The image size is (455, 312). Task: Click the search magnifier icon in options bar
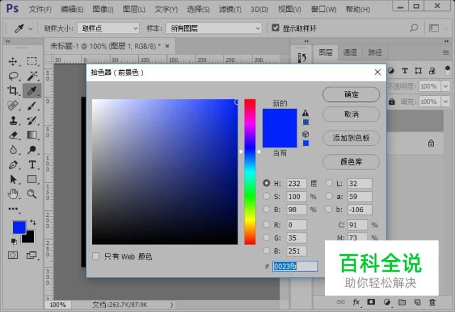point(414,28)
